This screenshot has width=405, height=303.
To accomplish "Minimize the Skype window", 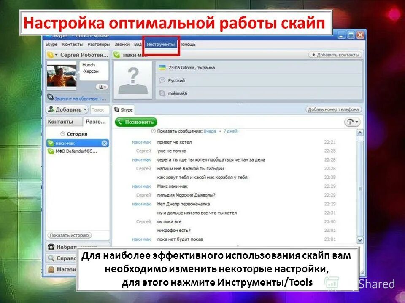I will tap(341, 35).
